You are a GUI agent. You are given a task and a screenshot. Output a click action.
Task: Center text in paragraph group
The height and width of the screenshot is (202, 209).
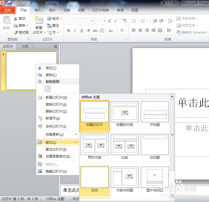click(x=140, y=30)
